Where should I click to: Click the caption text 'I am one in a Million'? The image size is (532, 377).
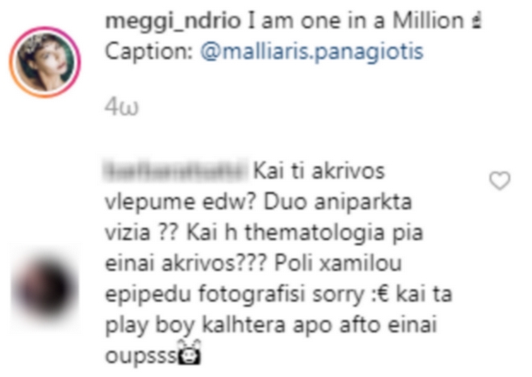355,21
